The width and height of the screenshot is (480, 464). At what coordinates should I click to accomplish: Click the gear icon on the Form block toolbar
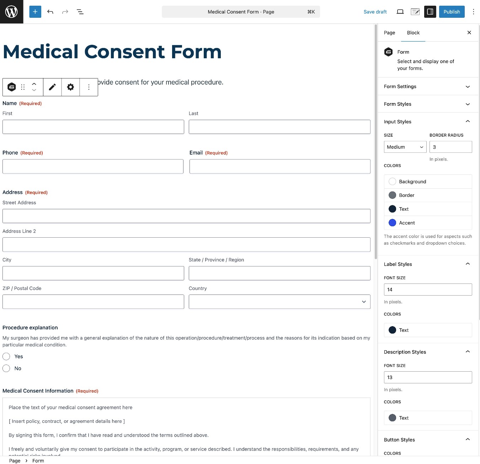click(x=70, y=87)
